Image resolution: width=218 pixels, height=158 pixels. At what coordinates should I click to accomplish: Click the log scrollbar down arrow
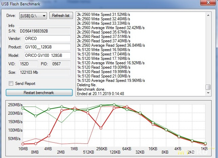point(209,92)
